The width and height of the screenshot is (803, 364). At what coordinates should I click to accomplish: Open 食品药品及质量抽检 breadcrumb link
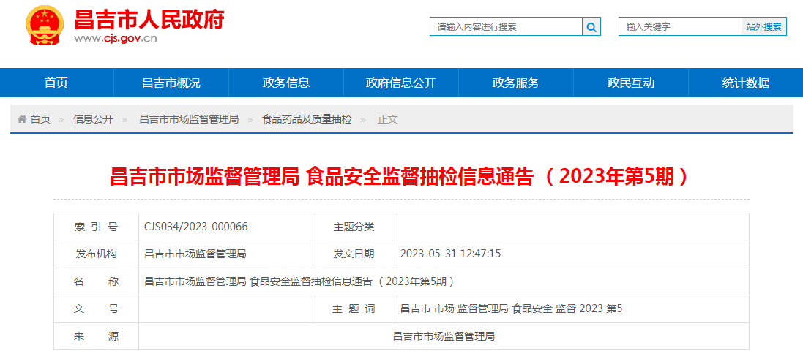click(307, 119)
